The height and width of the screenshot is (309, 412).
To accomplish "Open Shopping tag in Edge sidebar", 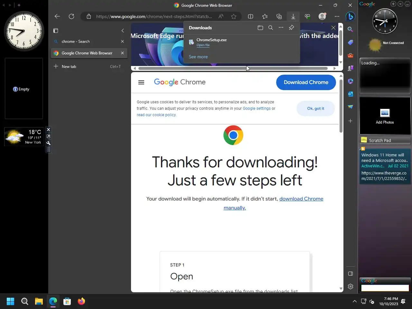I will [351, 42].
